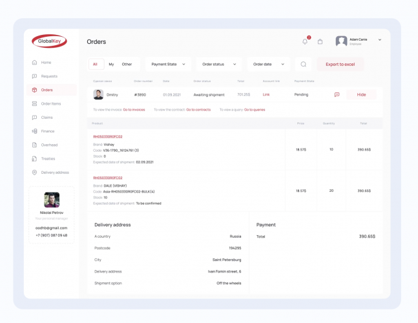Click the Orders box icon

[x=34, y=90]
